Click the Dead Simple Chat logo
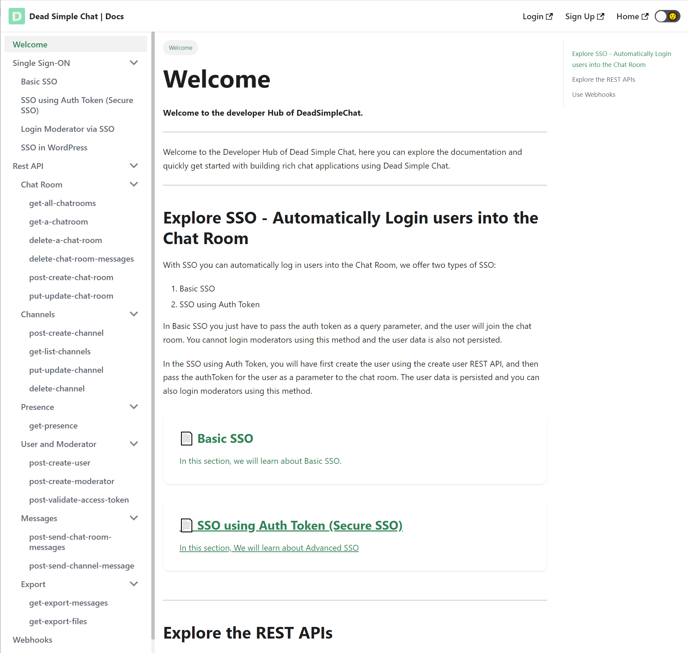 (16, 16)
